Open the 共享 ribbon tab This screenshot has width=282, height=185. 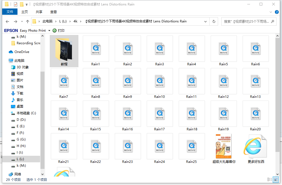tap(39, 12)
